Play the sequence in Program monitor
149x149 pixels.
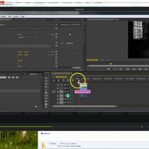pyautogui.click(x=140, y=69)
